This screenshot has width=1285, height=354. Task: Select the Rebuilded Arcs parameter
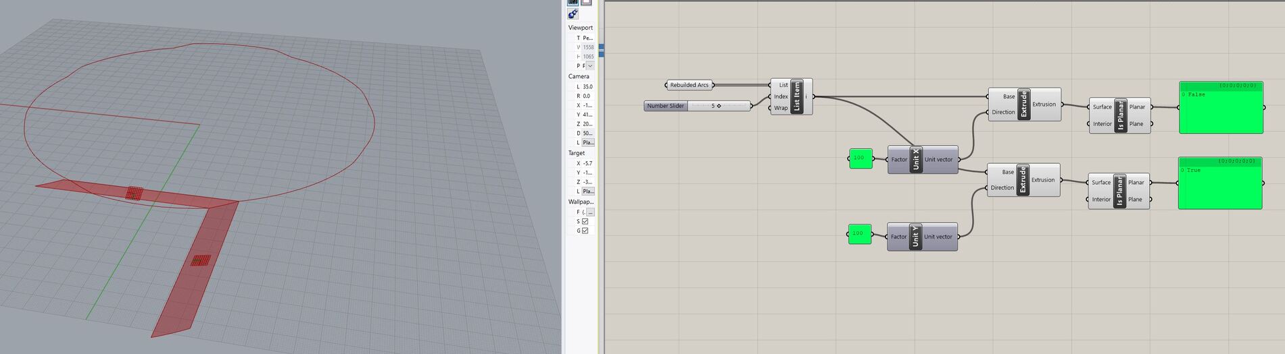pyautogui.click(x=689, y=85)
